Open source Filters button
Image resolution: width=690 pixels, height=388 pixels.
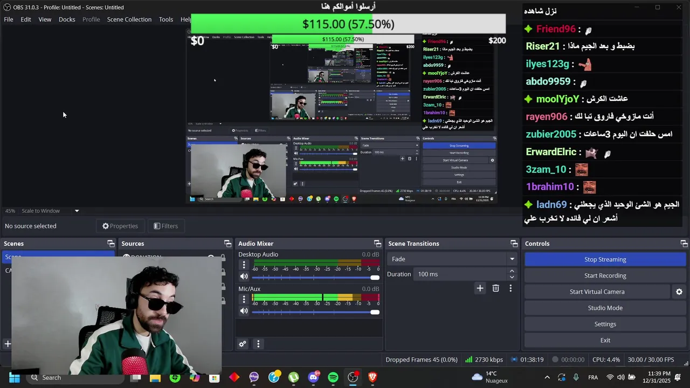pos(166,226)
